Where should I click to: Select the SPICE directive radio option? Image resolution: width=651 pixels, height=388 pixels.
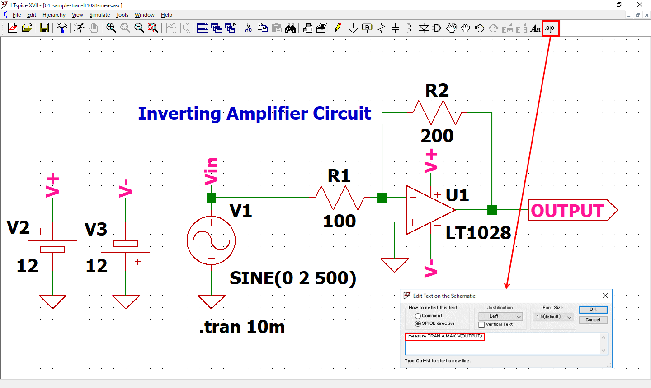pyautogui.click(x=418, y=323)
